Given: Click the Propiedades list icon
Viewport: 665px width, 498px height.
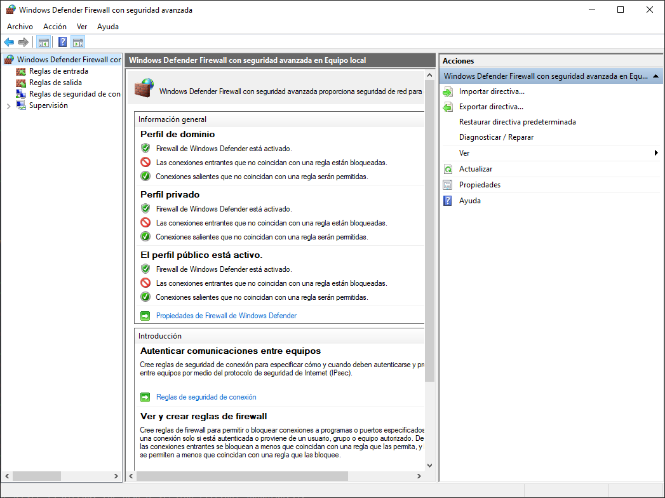Looking at the screenshot, I should tap(448, 185).
